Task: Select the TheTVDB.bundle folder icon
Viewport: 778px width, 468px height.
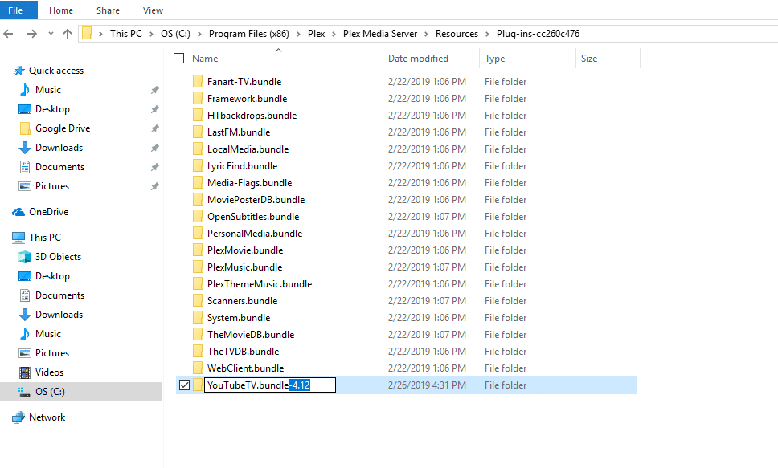Action: [x=198, y=351]
